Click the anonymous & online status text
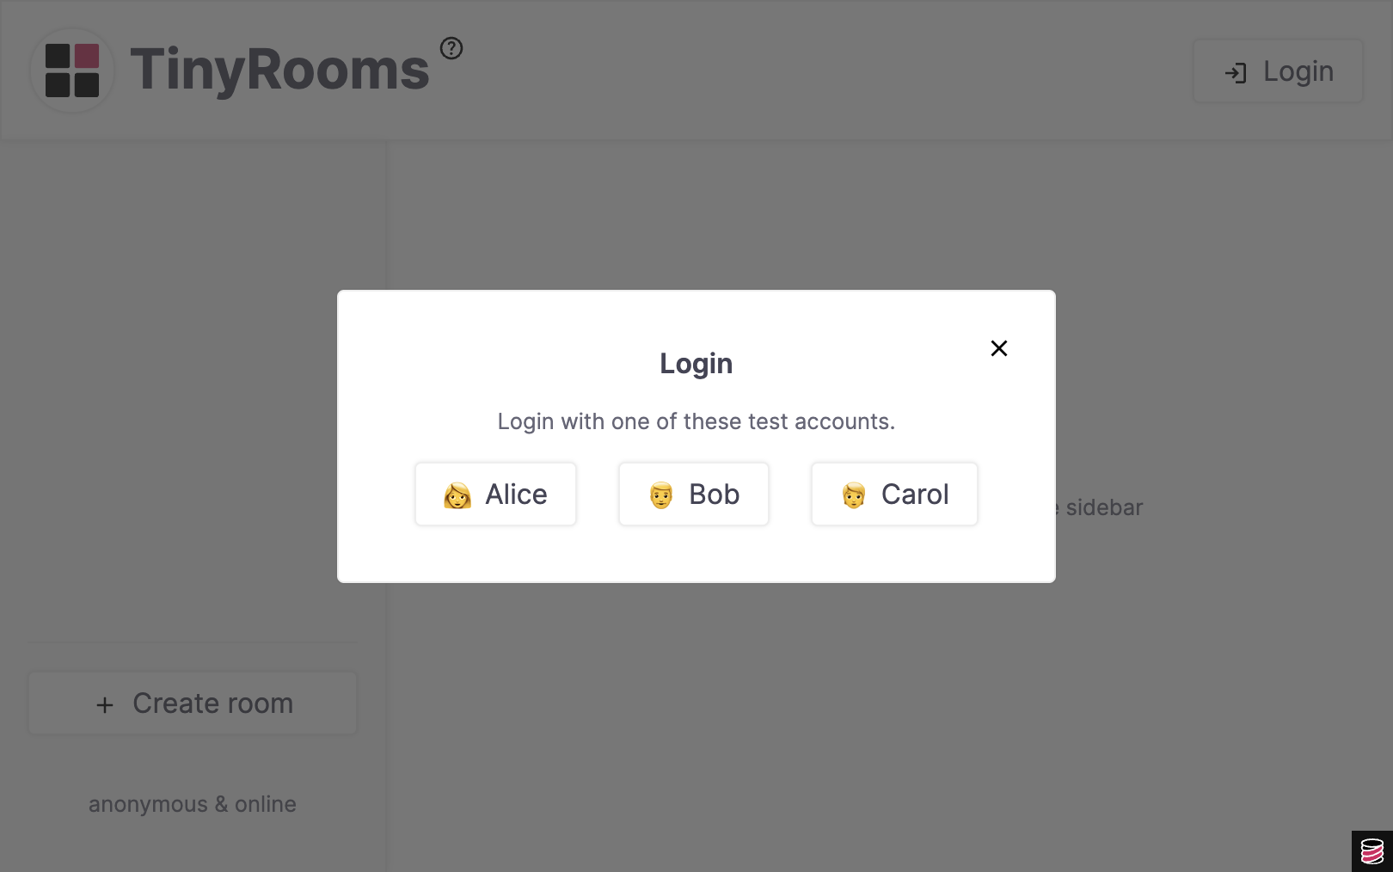 click(x=193, y=804)
